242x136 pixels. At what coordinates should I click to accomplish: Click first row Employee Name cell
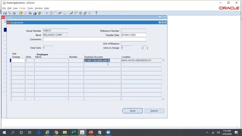pos(51,60)
